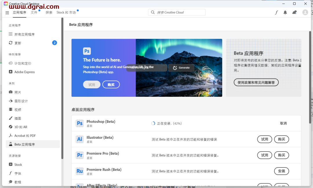The height and width of the screenshot is (188, 313).
Task: Open 使用政策和常见问题解答 link button
Action: (256, 83)
